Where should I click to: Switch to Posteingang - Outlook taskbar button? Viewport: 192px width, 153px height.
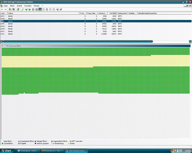(28, 151)
